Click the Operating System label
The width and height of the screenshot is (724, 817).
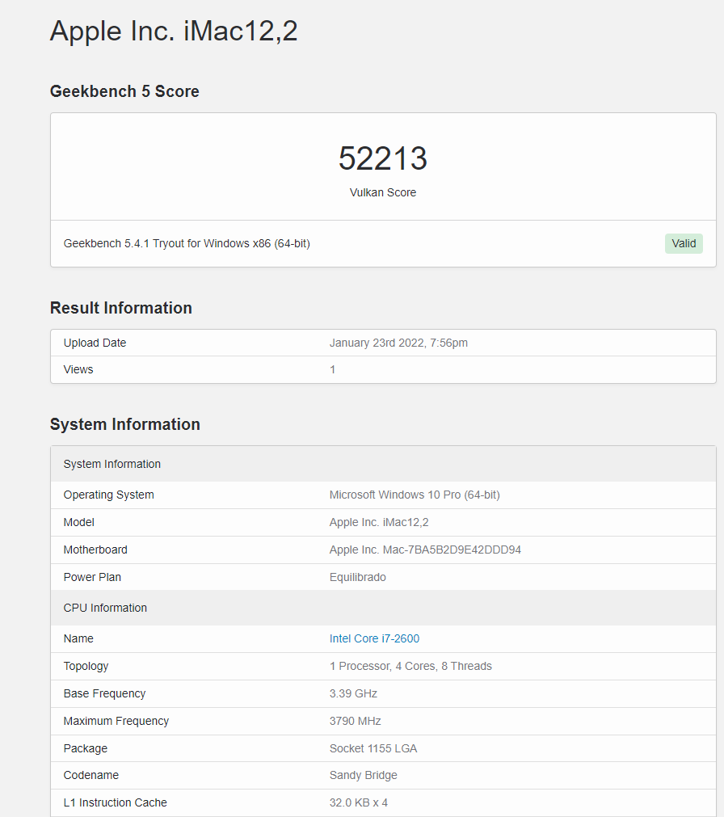click(109, 495)
